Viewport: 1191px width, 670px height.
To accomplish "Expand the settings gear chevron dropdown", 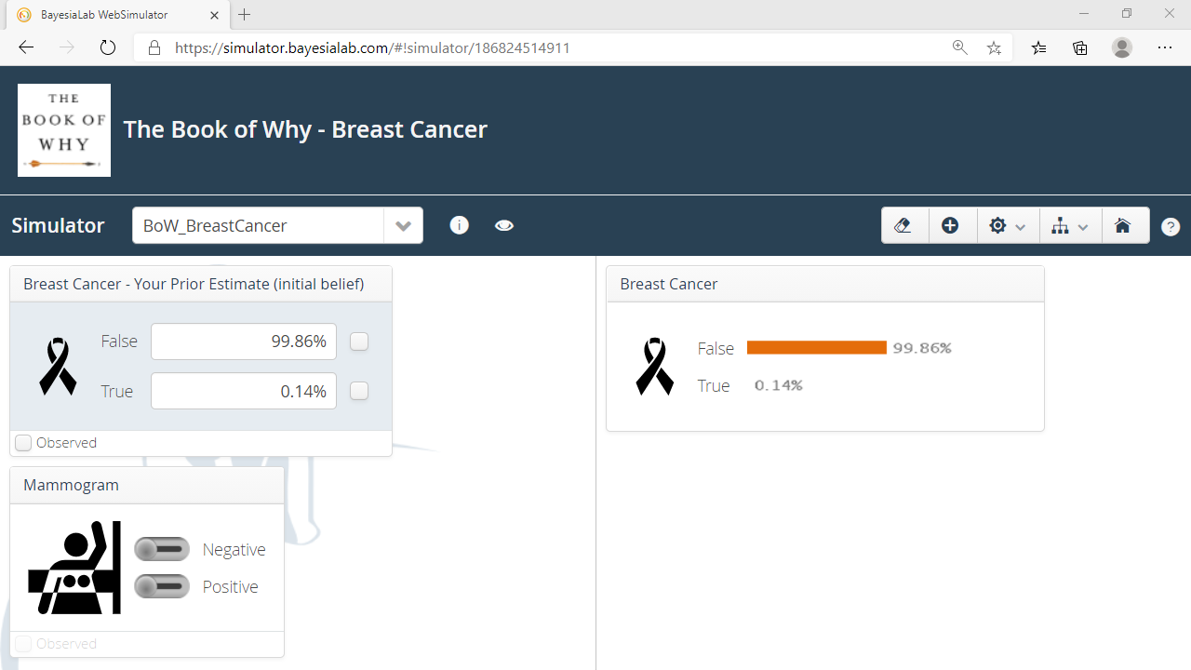I will 1020,225.
